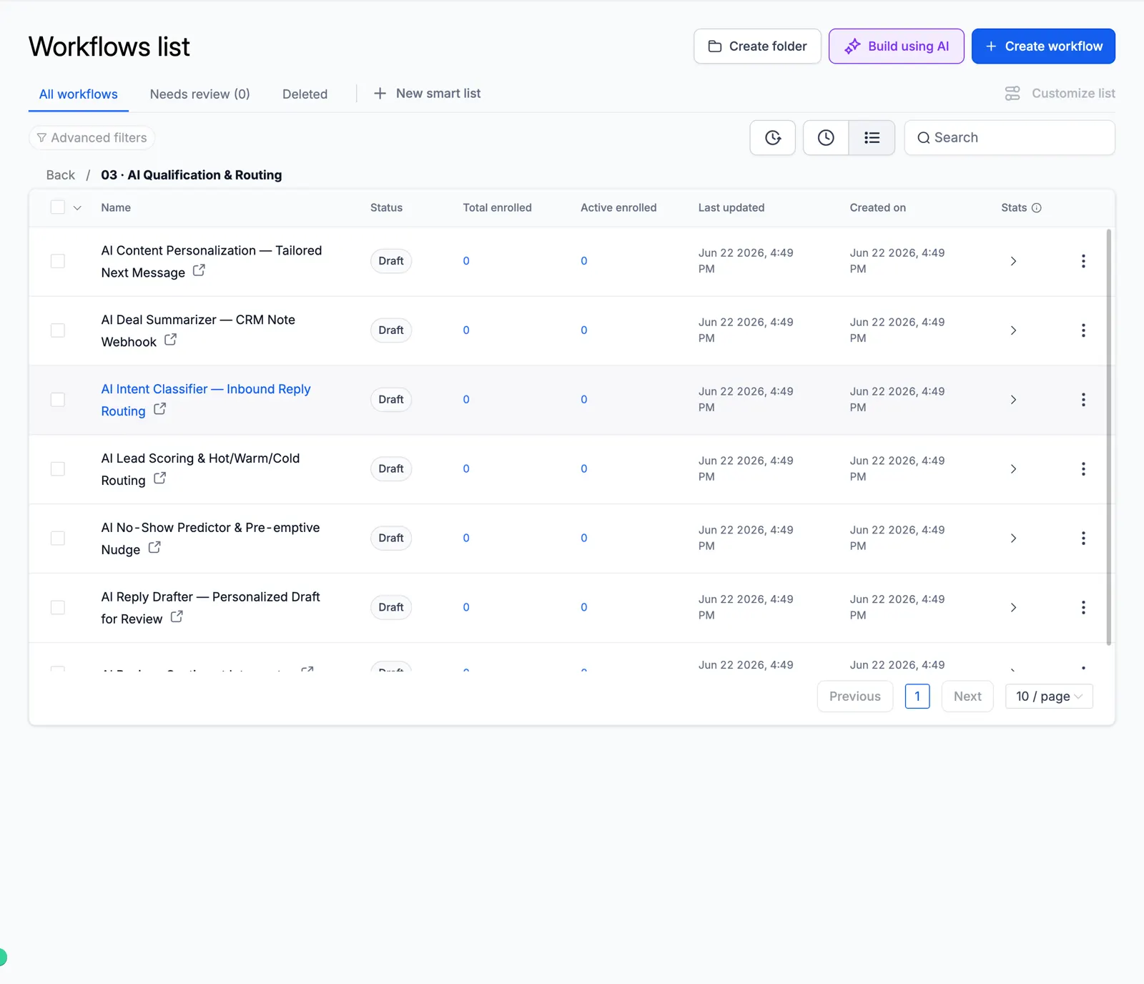Expand stats for AI Lead Scoring
The width and height of the screenshot is (1144, 984).
click(x=1013, y=469)
